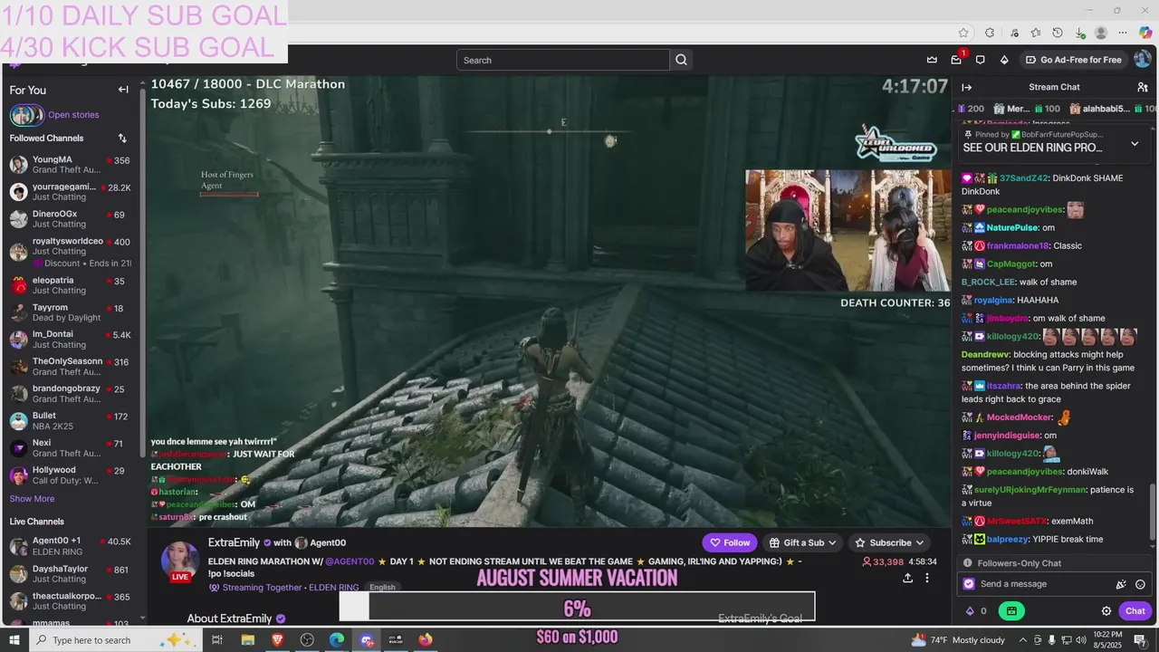The height and width of the screenshot is (652, 1159).
Task: Open the Gift a Sub dropdown
Action: [x=803, y=542]
